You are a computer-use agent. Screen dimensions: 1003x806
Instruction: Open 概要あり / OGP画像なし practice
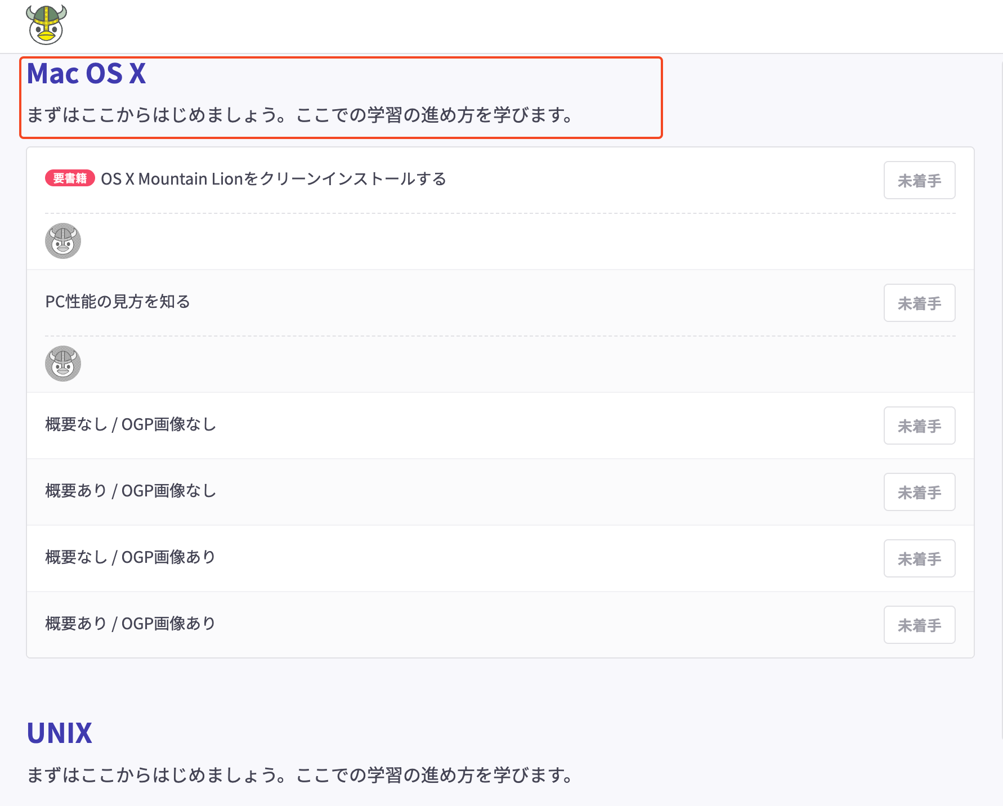(x=131, y=491)
